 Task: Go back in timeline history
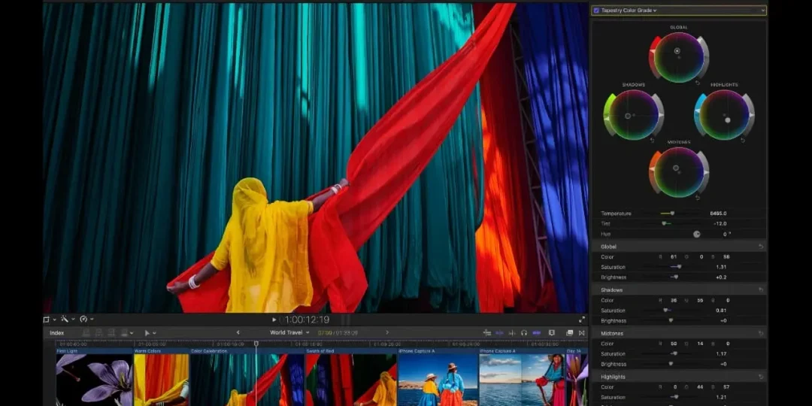[238, 332]
